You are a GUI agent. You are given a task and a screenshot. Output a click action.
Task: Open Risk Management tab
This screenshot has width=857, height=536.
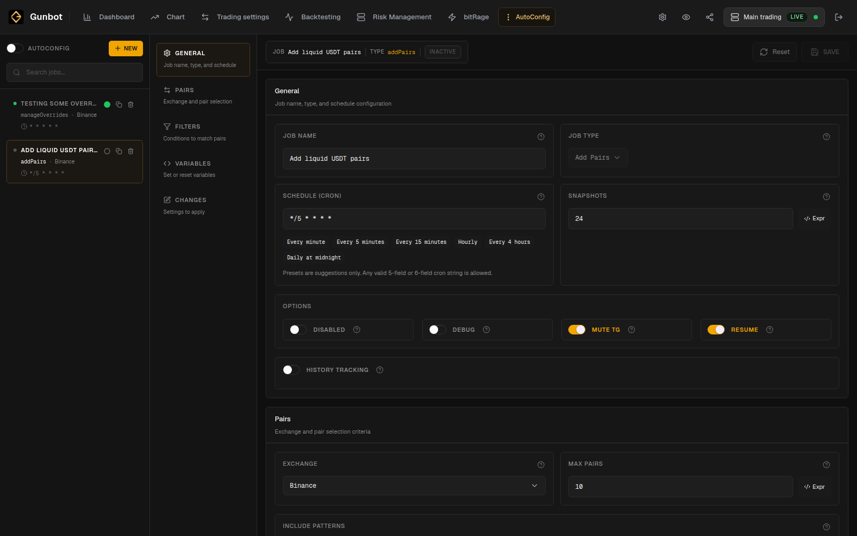tap(394, 17)
